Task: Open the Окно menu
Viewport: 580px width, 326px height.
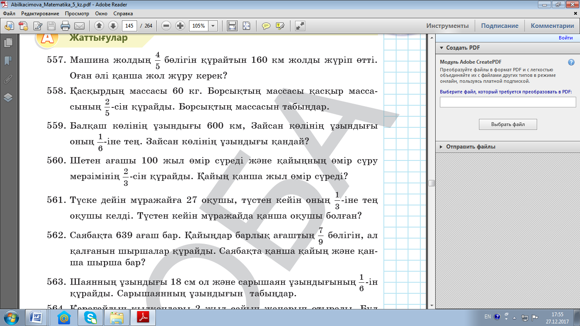Action: coord(101,14)
